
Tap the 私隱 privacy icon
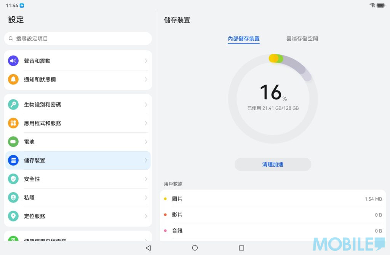[13, 198]
